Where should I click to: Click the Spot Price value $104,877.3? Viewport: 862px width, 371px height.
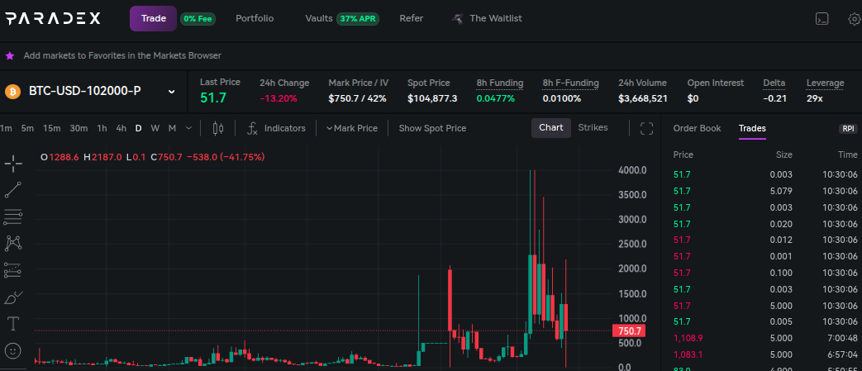pyautogui.click(x=432, y=99)
